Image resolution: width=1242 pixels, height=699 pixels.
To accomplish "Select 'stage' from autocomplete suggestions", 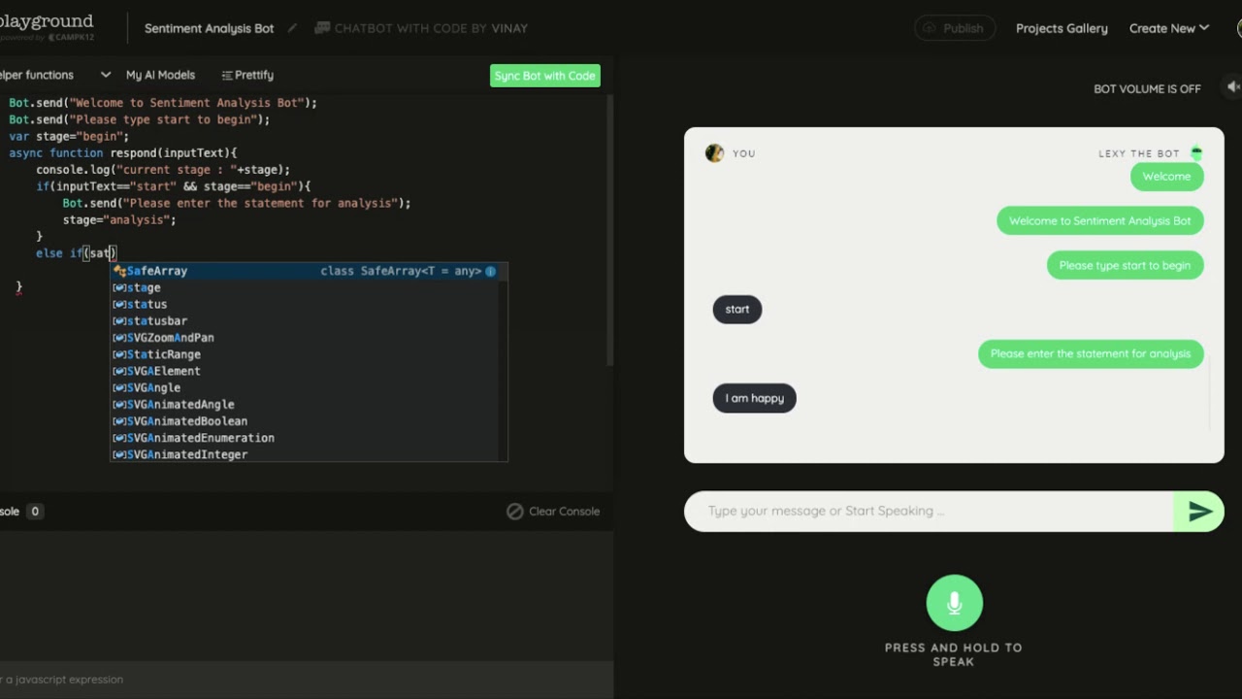I will (144, 287).
